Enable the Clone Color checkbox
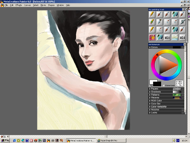This screenshot has height=143, width=190. click(x=164, y=85)
